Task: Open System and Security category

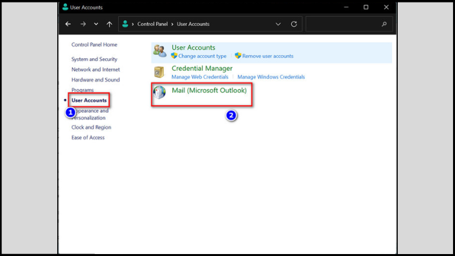Action: click(x=94, y=59)
